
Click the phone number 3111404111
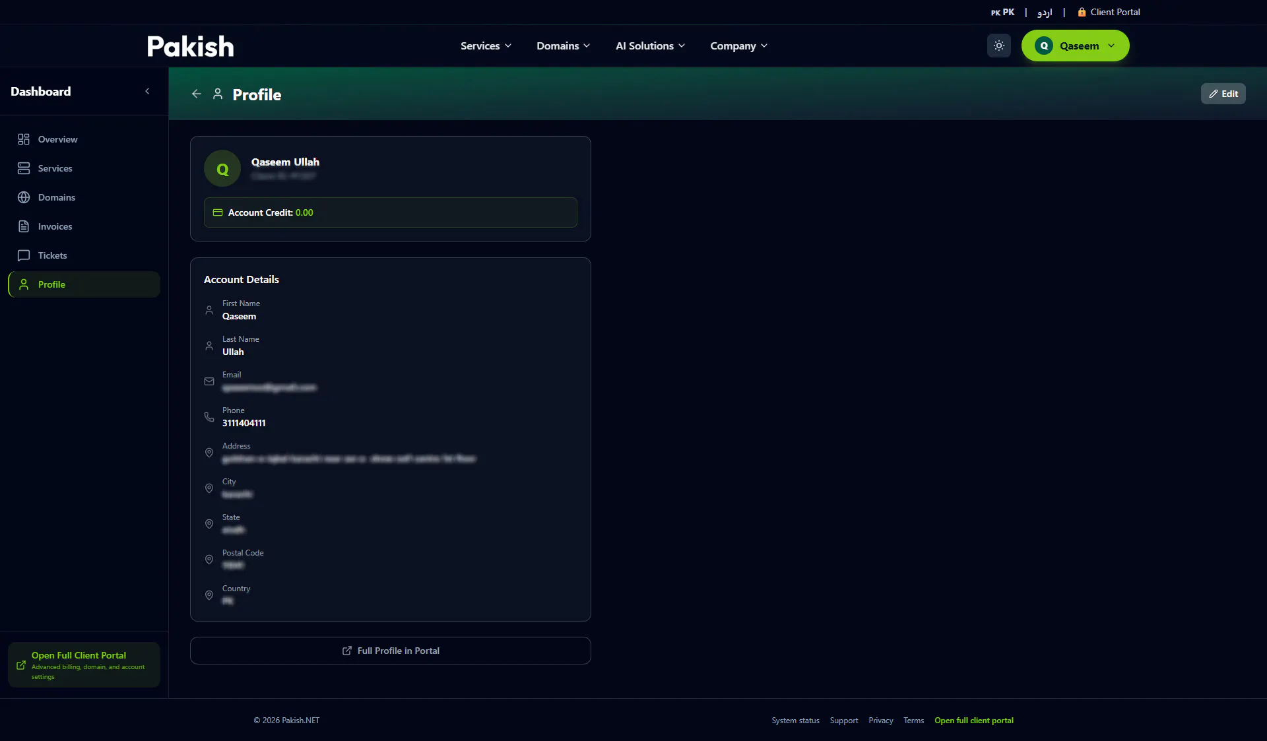pyautogui.click(x=244, y=423)
